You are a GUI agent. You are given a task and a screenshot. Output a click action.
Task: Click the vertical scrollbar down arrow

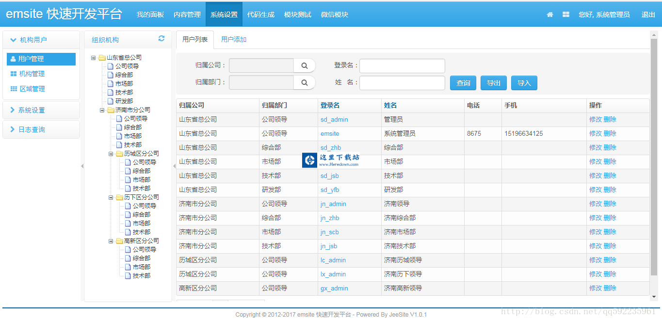[653, 296]
